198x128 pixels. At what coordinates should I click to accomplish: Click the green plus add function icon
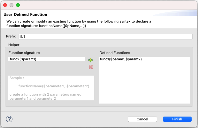tap(91, 60)
